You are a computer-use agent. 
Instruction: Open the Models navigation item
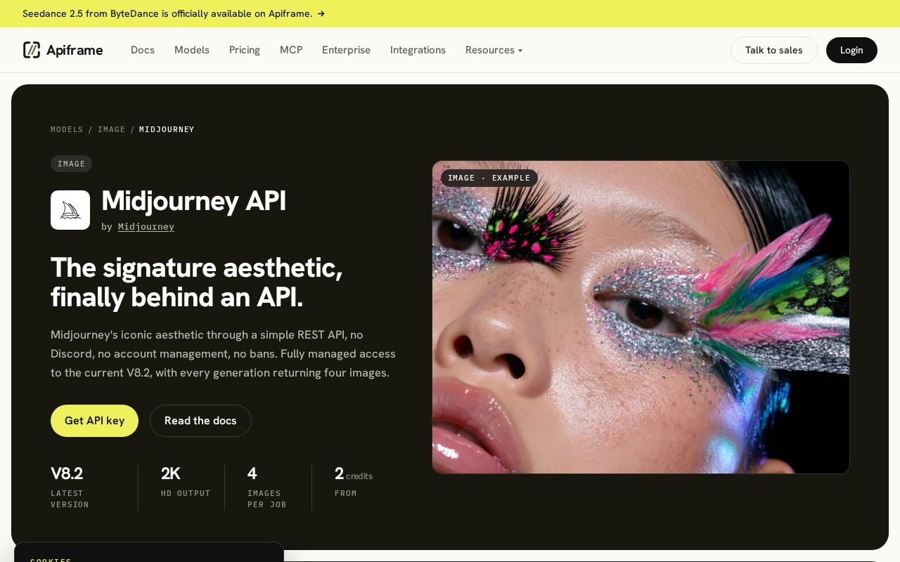192,50
